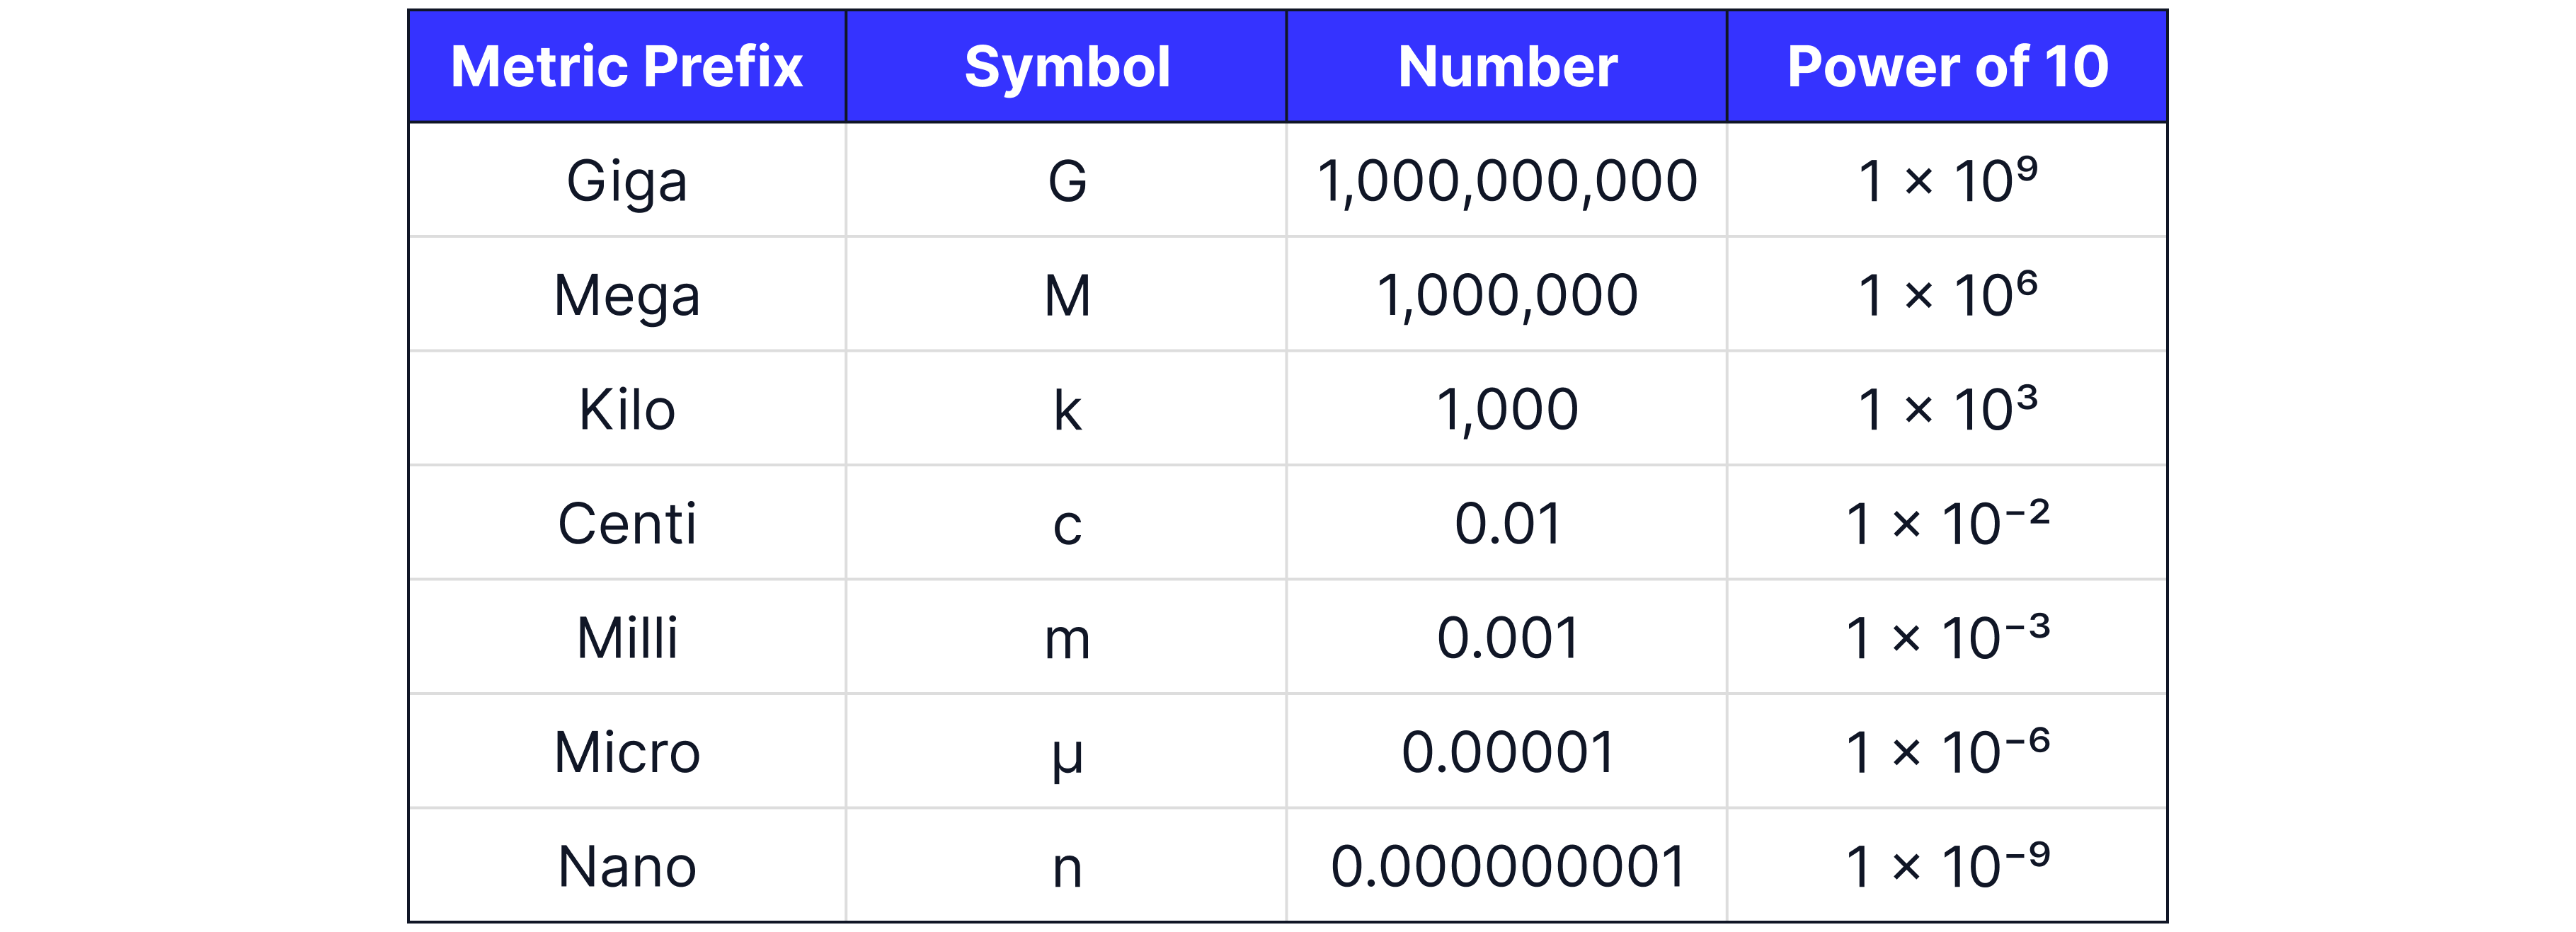Select the 1 × 10⁶ power cell

pyautogui.click(x=1947, y=296)
